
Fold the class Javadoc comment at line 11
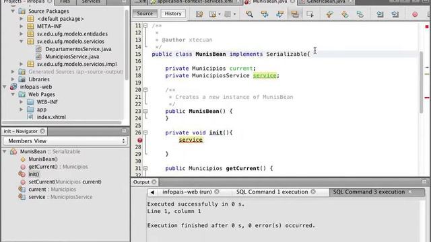pos(145,26)
